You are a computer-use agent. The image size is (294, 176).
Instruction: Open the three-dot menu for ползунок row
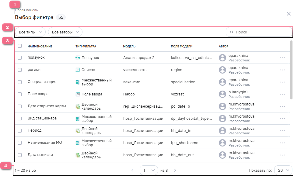283,58
